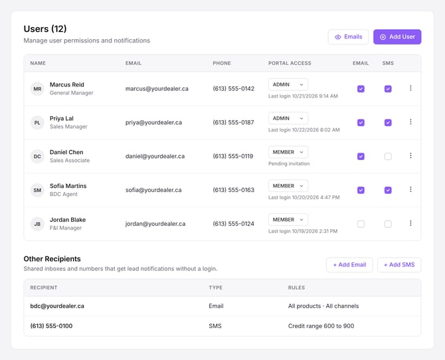Click the DC avatar for Daniel Chen
This screenshot has width=445, height=360.
coord(37,157)
